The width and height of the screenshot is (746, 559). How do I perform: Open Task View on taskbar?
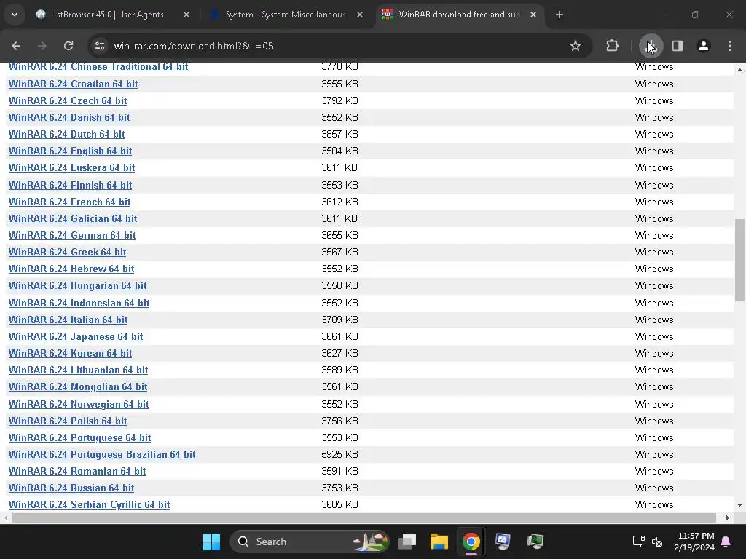[407, 542]
